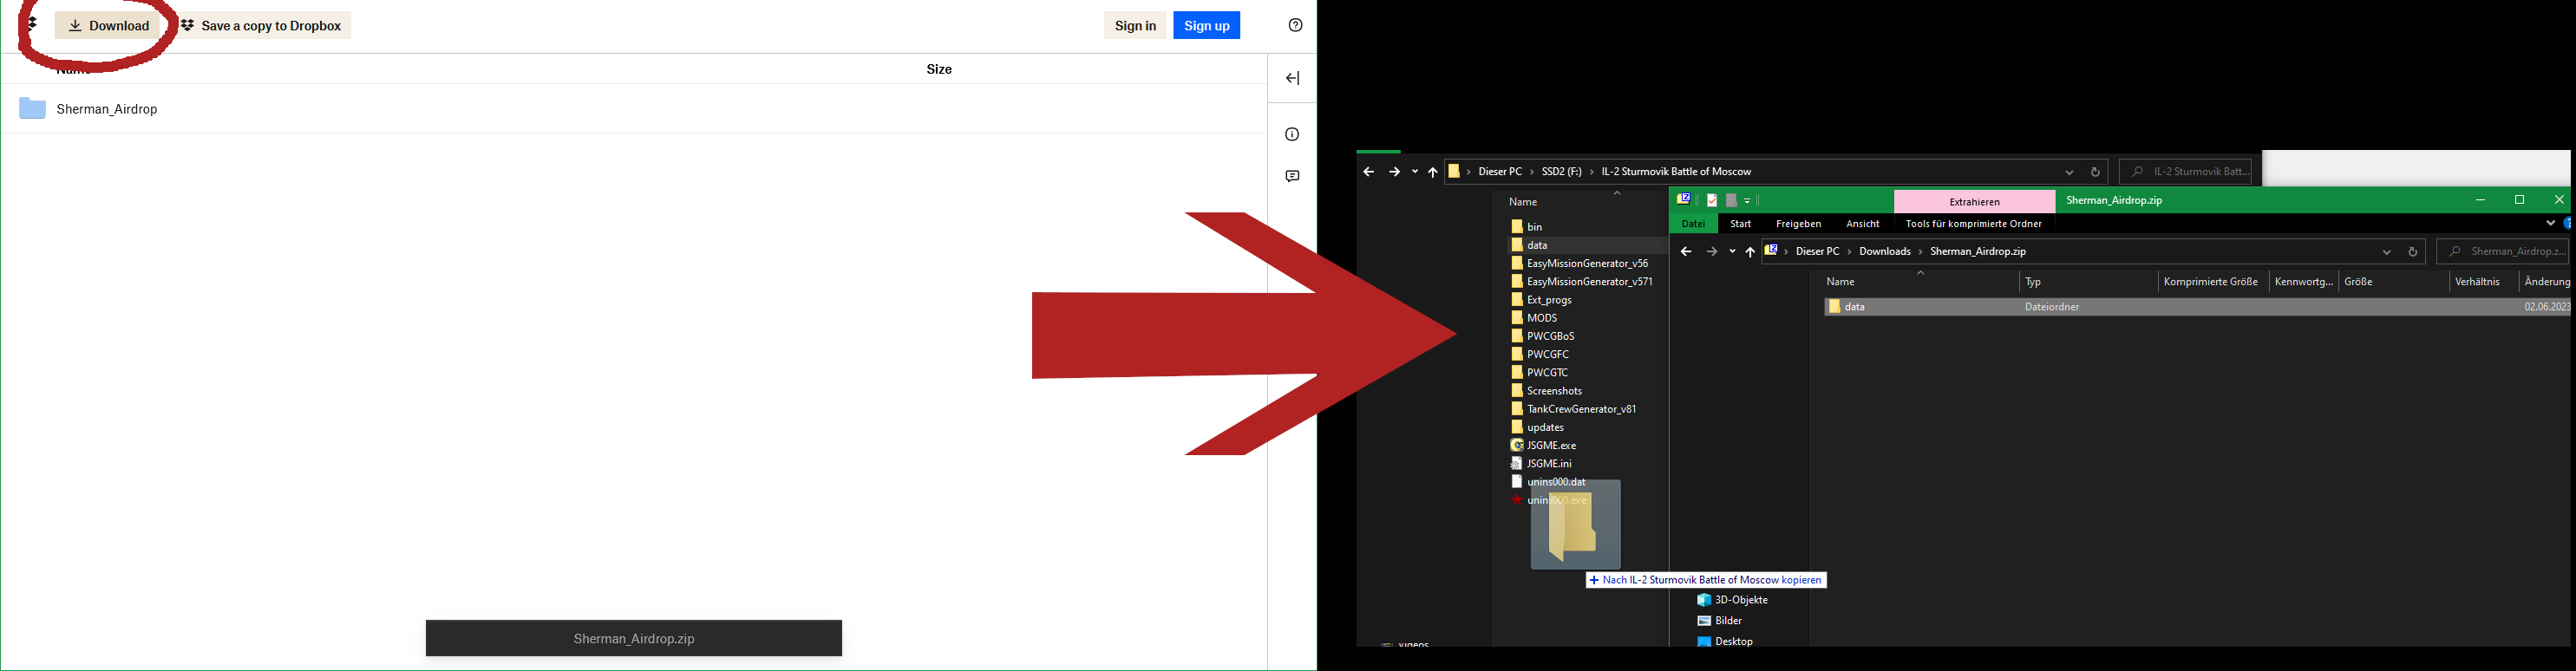Viewport: 2576px width, 671px height.
Task: Click the blue Sign up button
Action: point(1207,26)
